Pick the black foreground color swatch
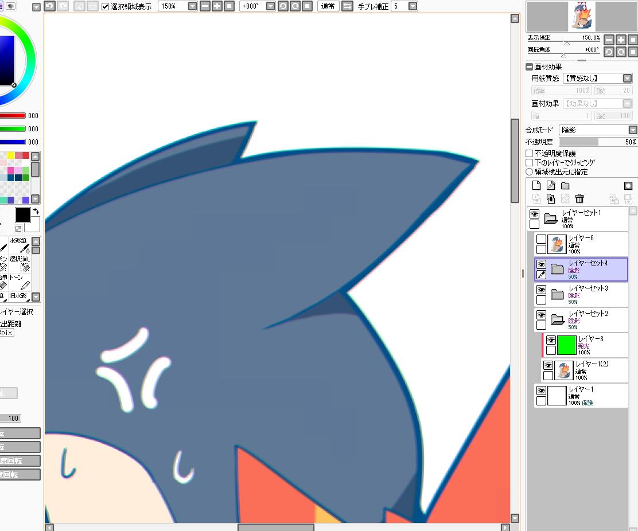Viewport: 638px width, 531px height. tap(23, 215)
